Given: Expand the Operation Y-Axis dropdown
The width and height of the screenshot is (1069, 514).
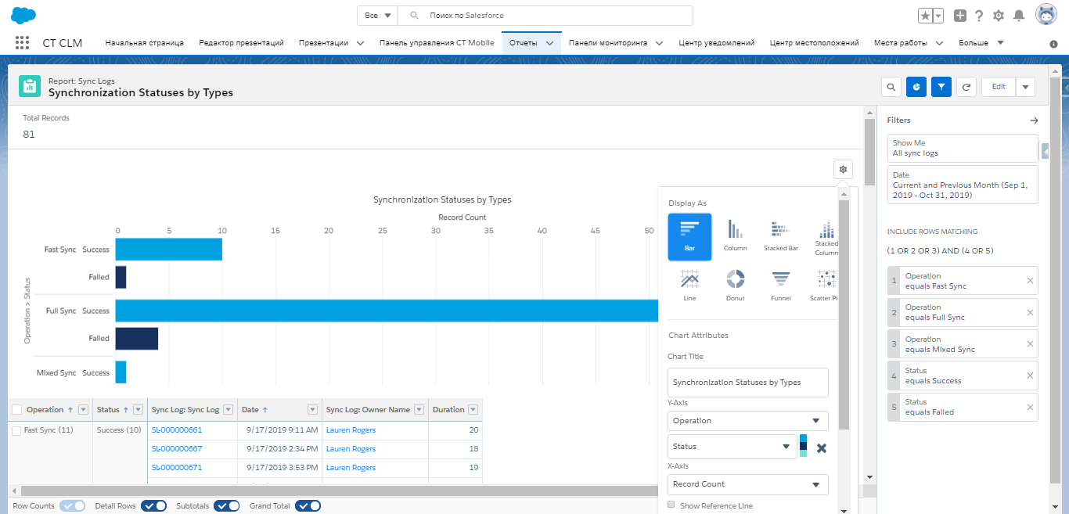Looking at the screenshot, I should pos(748,421).
